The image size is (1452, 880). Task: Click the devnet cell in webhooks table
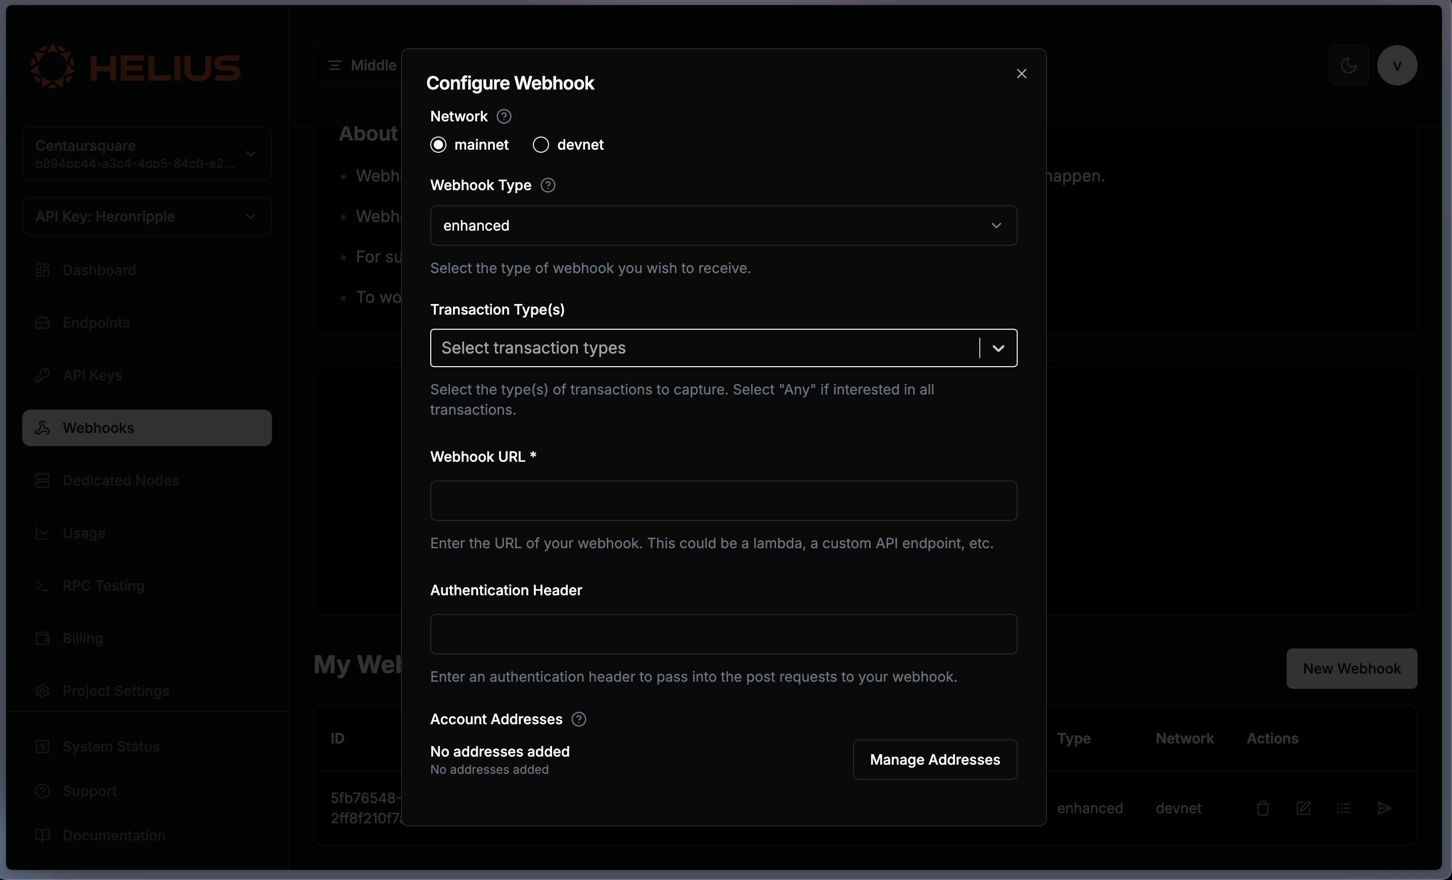click(x=1178, y=808)
